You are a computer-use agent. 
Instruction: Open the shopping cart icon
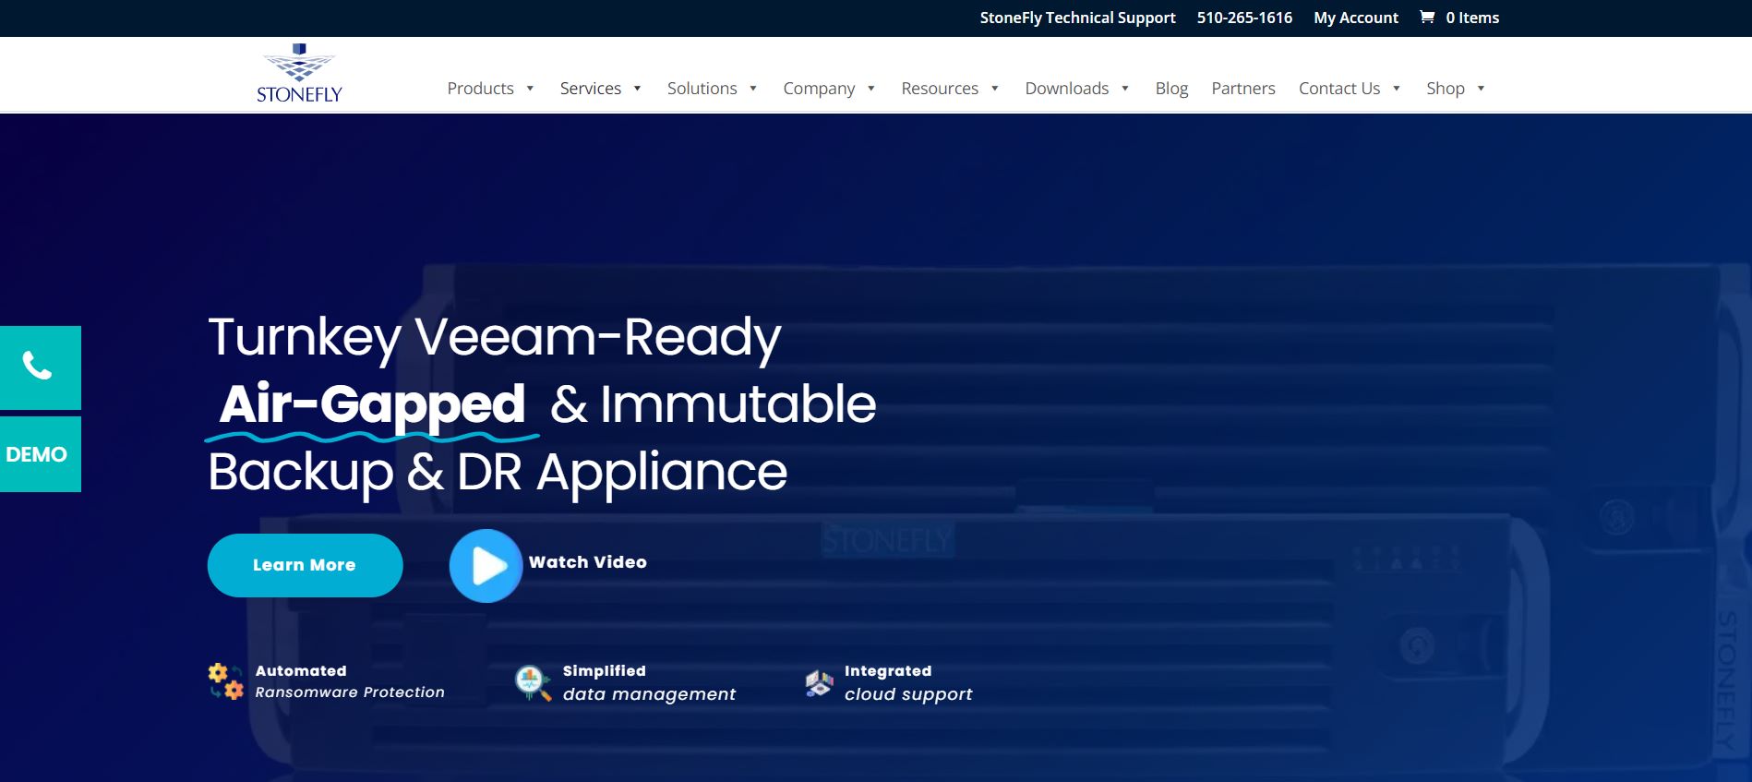(x=1427, y=17)
